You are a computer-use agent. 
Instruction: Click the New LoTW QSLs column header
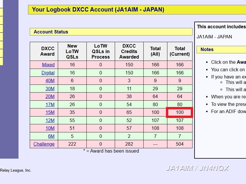72,51
